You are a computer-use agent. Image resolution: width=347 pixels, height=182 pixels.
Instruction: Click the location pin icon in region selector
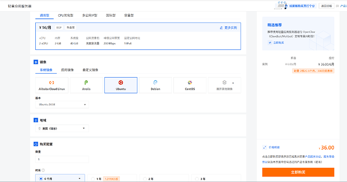[39, 129]
